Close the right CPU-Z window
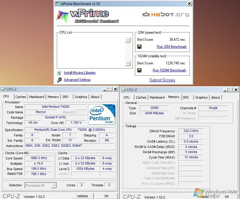Screen dimensions: 240x199 coord(236,90)
